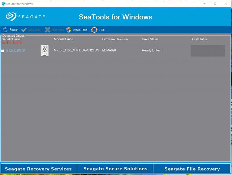Minimize the SeaTools window
This screenshot has width=232, height=175.
tap(204, 3)
